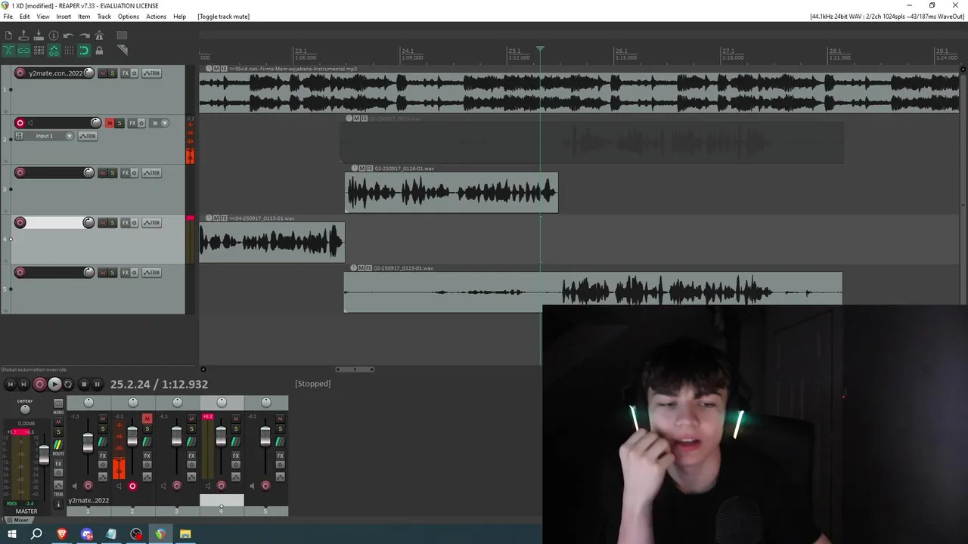The height and width of the screenshot is (544, 968).
Task: Click the envelope icon on mixer strip 5
Action: (280, 478)
